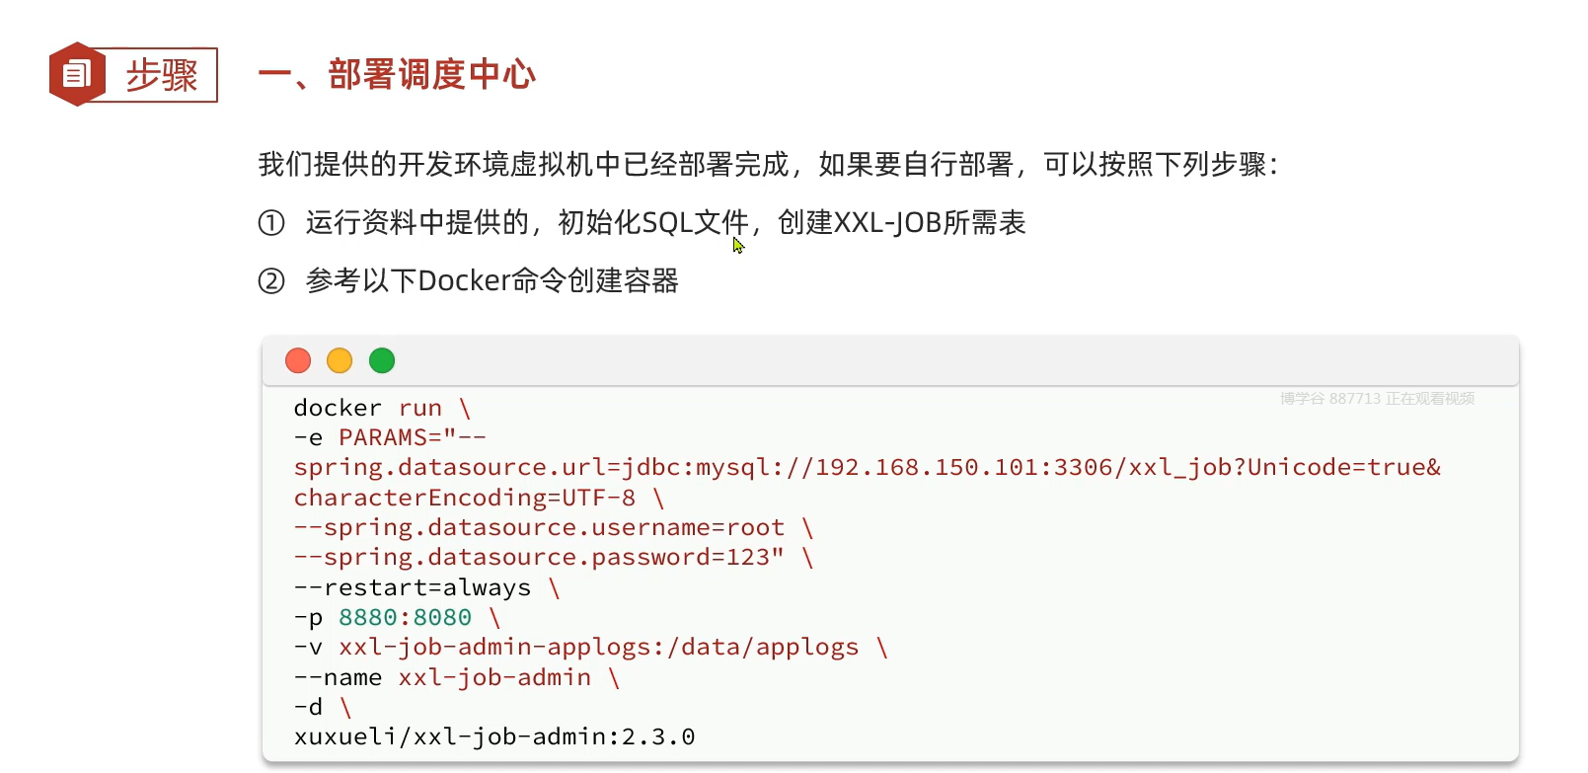Click the characterEncoding=UTF-8 line
The height and width of the screenshot is (773, 1588).
(479, 498)
